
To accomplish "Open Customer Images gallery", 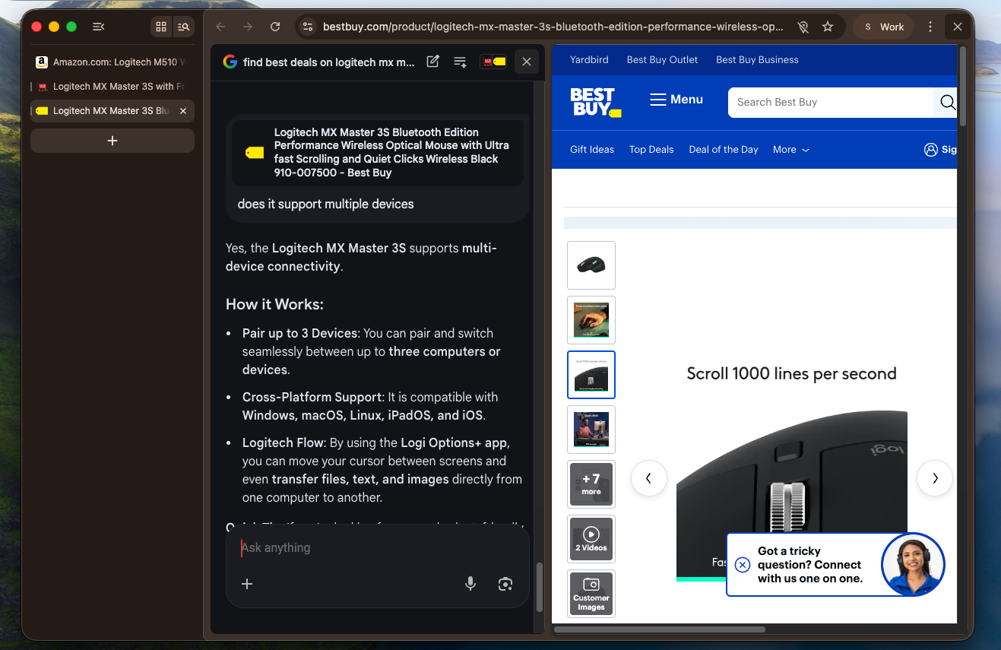I will pyautogui.click(x=591, y=594).
